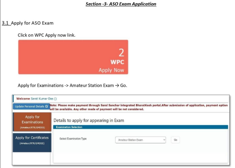Open Update Personal Details button

click(32, 106)
